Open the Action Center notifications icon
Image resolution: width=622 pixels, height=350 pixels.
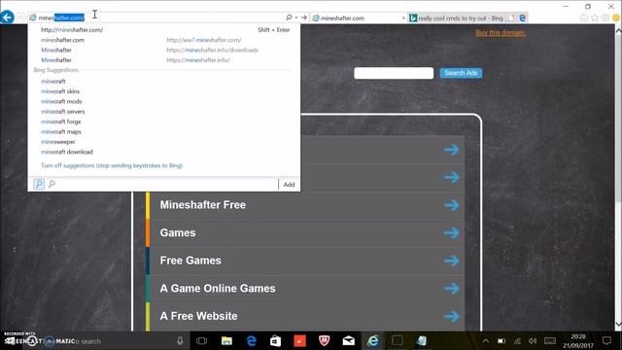click(606, 341)
